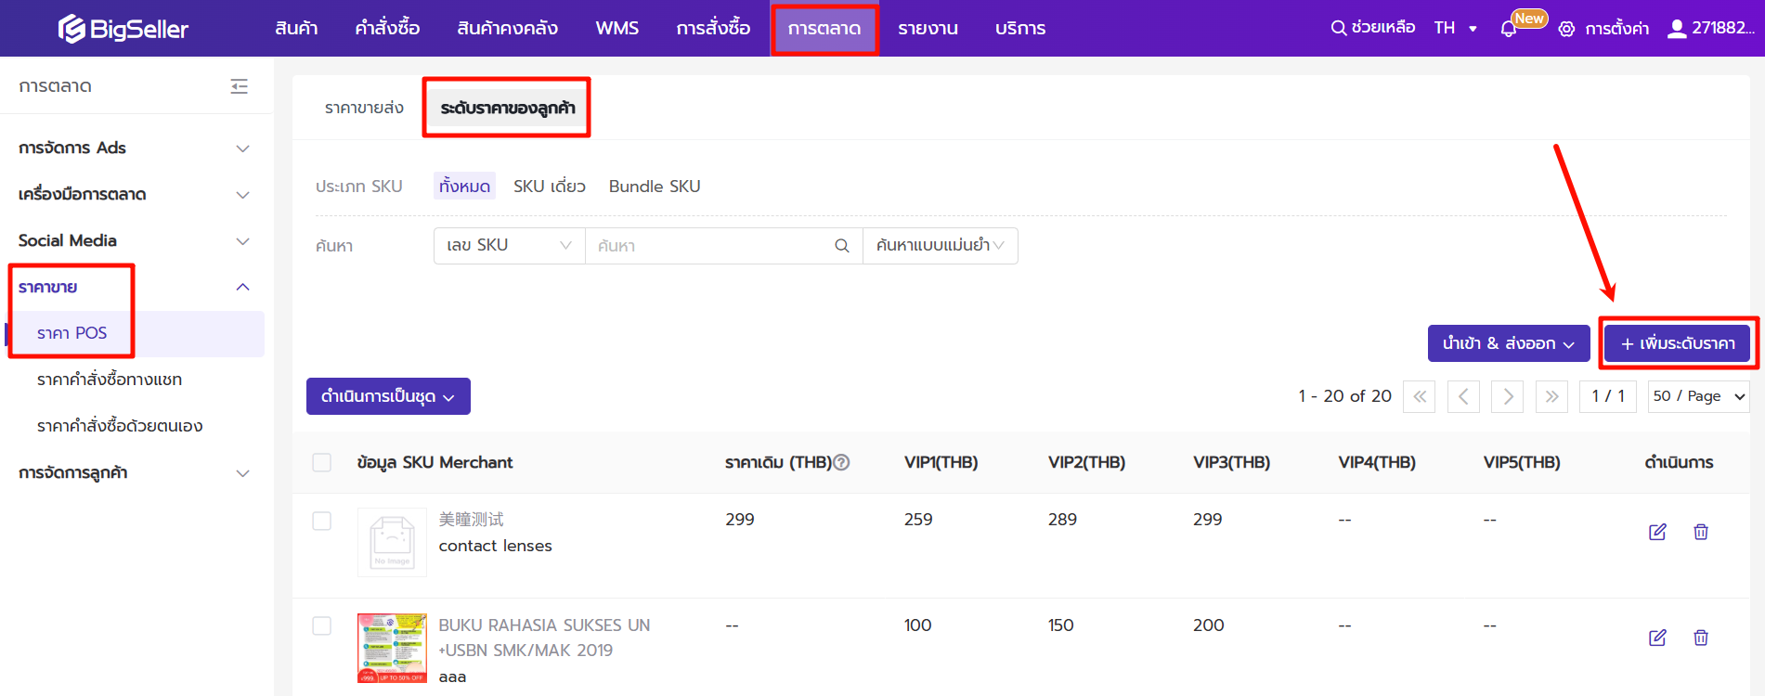Click the notification bell icon
The image size is (1765, 696).
click(x=1508, y=29)
